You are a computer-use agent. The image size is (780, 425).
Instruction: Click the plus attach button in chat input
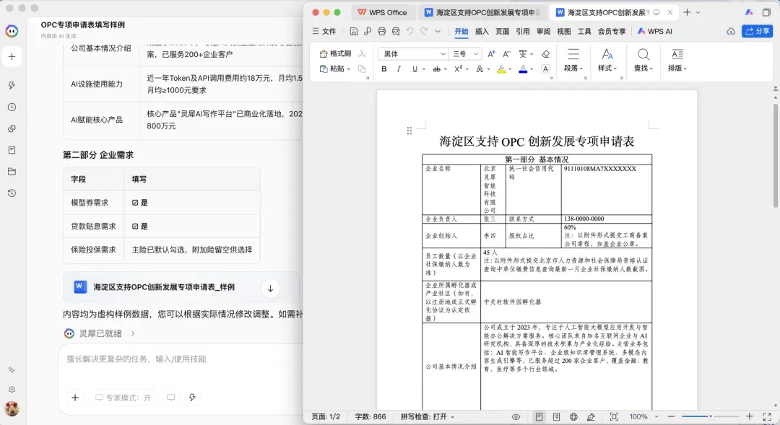(75, 398)
